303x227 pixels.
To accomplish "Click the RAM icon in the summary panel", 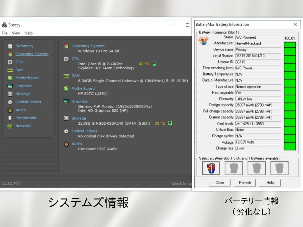I will tap(66, 76).
